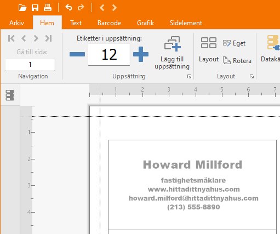Go to next page arrow in Navigation
Viewport: 280px width, 234px height.
[36, 38]
